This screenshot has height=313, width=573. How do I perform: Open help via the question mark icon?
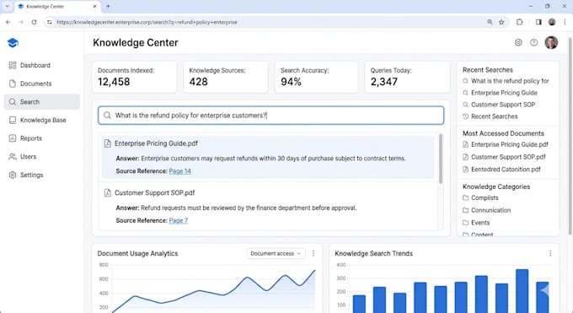(x=534, y=42)
